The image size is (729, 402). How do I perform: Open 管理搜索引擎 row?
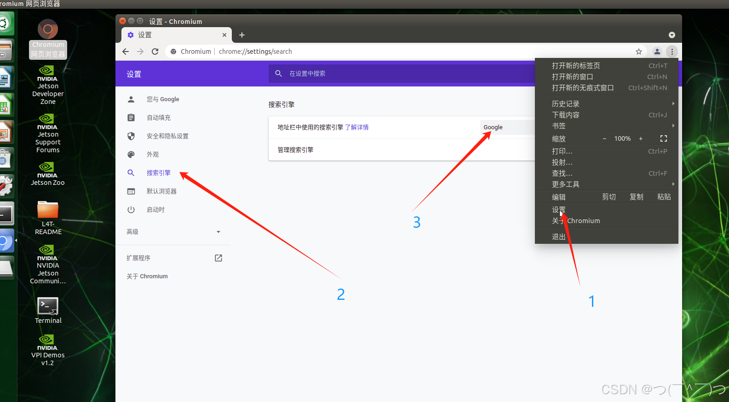(402, 150)
